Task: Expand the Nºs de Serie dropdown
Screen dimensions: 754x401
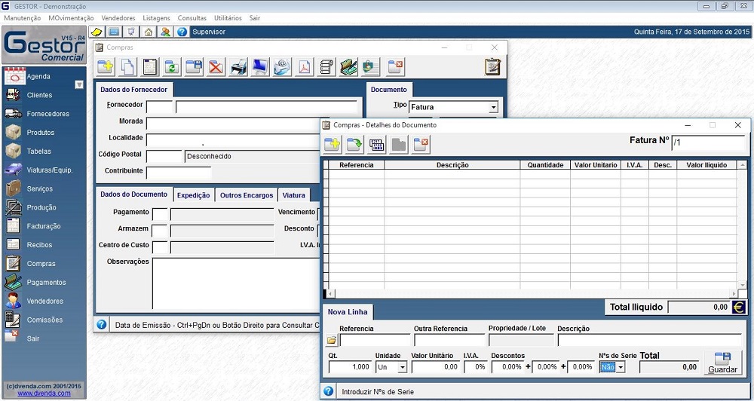Action: pyautogui.click(x=621, y=367)
